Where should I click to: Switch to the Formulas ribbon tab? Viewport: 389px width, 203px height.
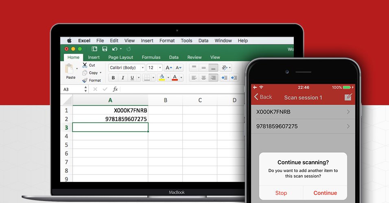(151, 57)
